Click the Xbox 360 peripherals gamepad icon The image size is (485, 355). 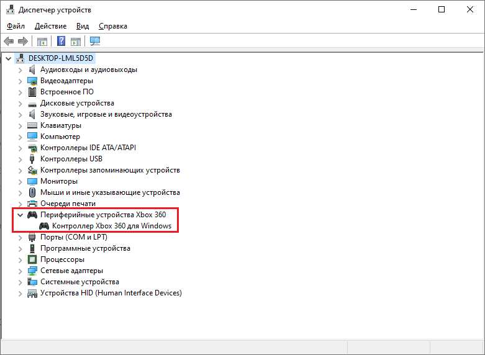[x=32, y=215]
